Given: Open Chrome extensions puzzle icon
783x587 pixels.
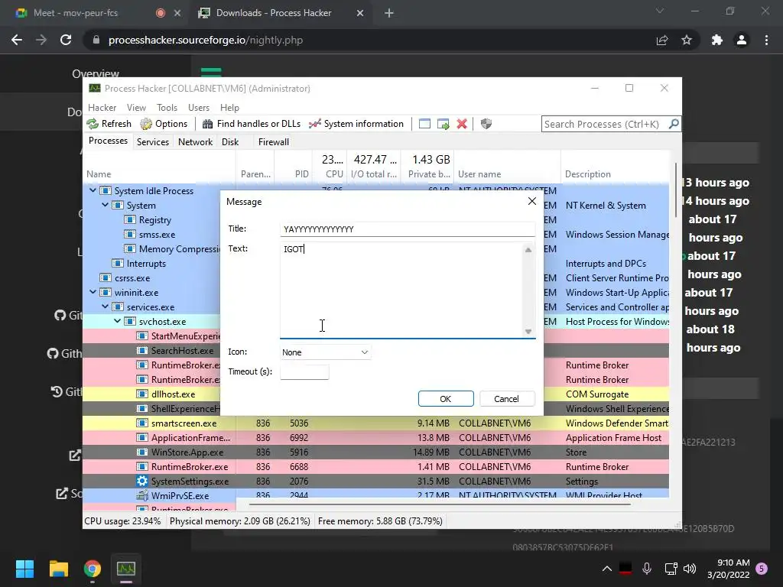Looking at the screenshot, I should coord(717,40).
